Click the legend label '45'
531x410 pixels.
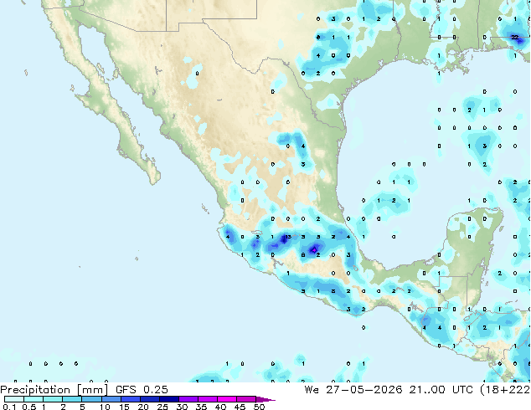click(x=240, y=407)
